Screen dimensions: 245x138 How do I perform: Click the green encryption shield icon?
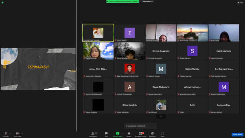click(3, 3)
